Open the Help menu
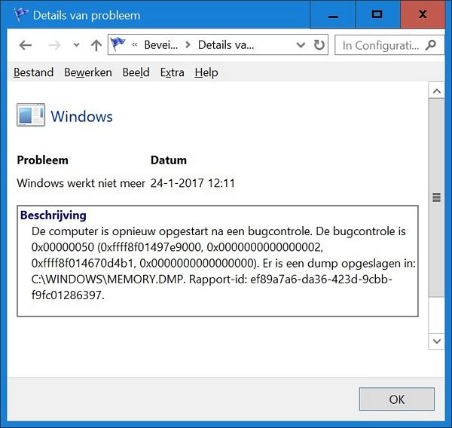The height and width of the screenshot is (428, 452). coord(206,72)
